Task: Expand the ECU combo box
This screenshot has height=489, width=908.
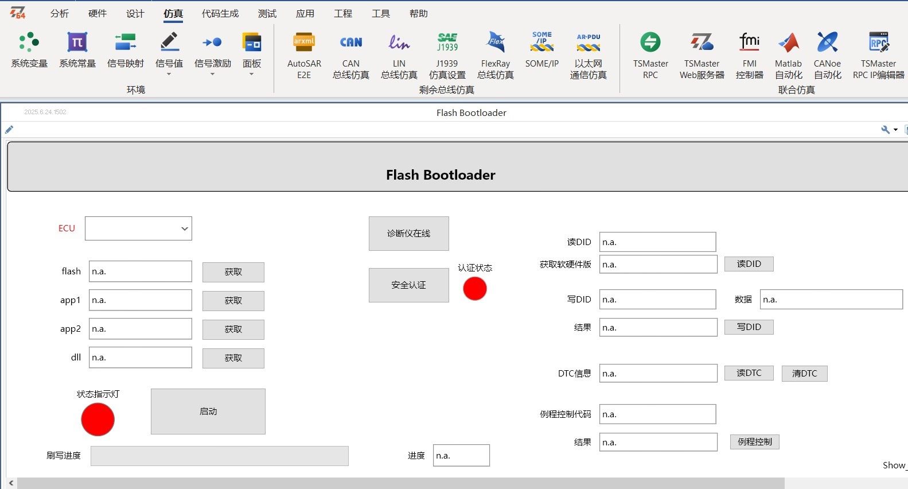Action: [x=184, y=228]
